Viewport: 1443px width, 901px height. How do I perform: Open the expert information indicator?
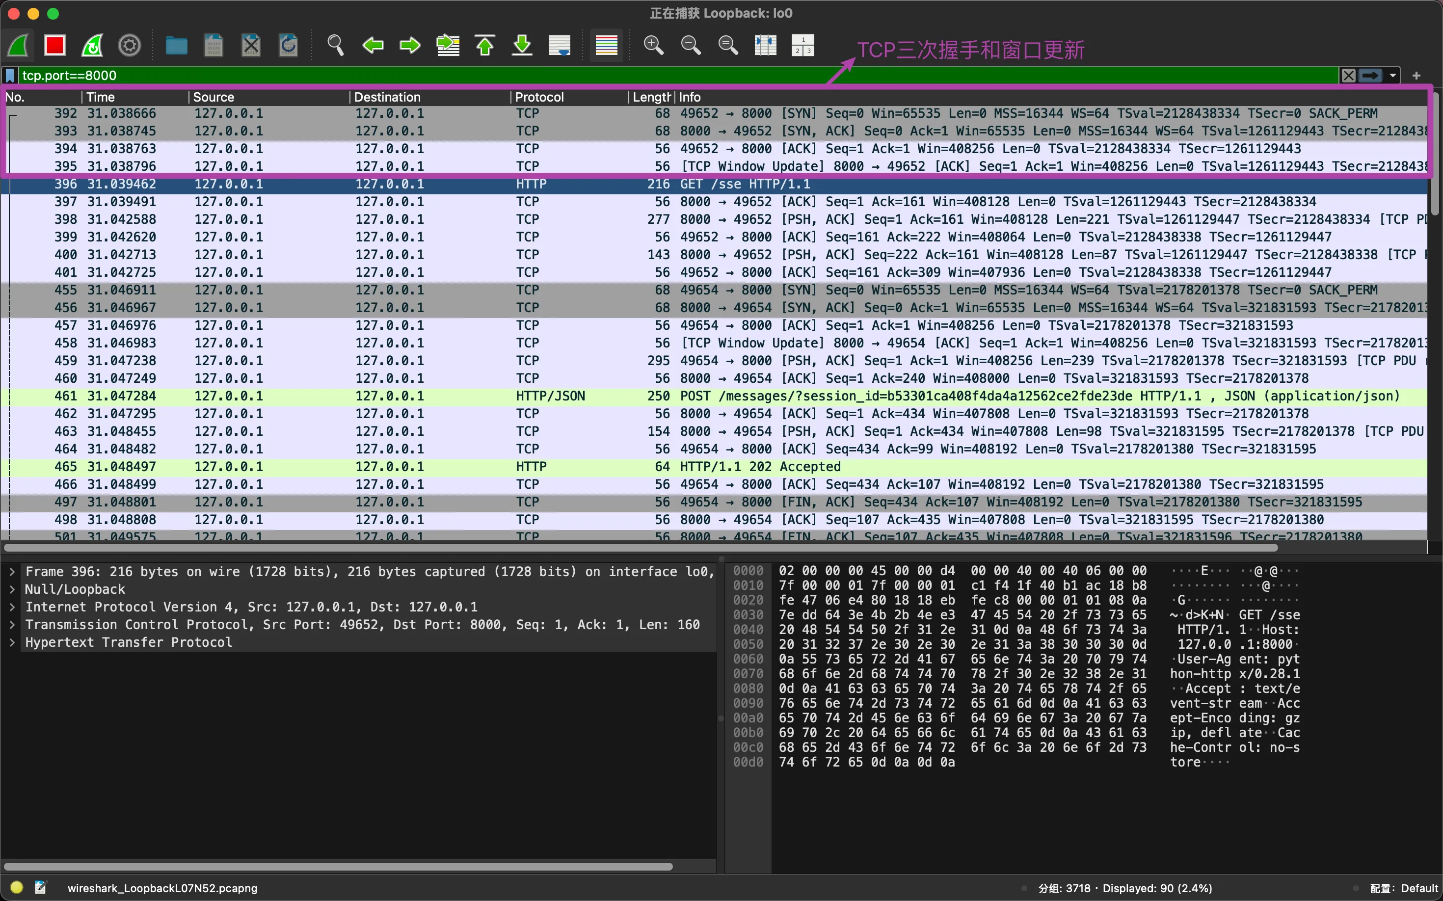coord(16,887)
